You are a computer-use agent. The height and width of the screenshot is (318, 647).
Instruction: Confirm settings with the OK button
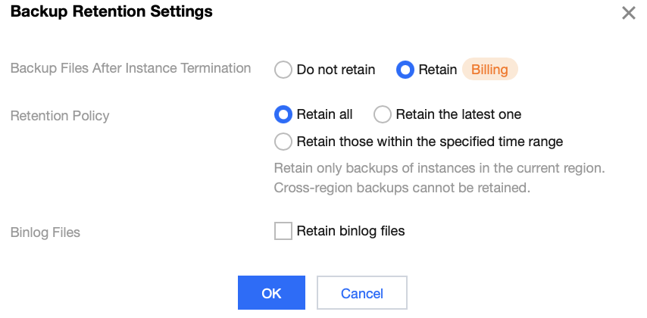coord(271,293)
